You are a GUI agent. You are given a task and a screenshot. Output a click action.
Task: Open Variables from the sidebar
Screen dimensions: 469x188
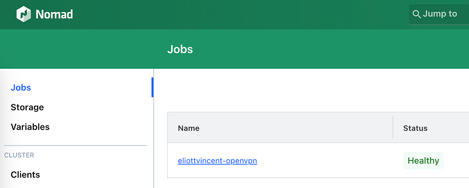30,127
